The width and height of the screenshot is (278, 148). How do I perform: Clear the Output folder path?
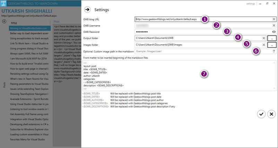[x=264, y=38]
